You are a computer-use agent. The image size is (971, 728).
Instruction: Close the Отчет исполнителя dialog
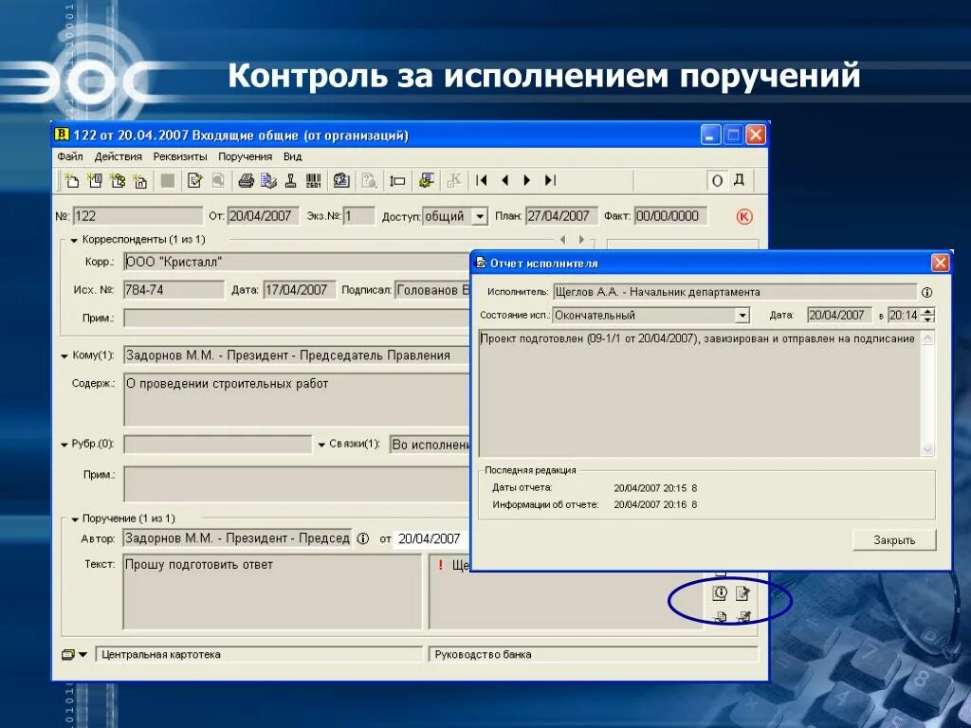click(x=940, y=264)
